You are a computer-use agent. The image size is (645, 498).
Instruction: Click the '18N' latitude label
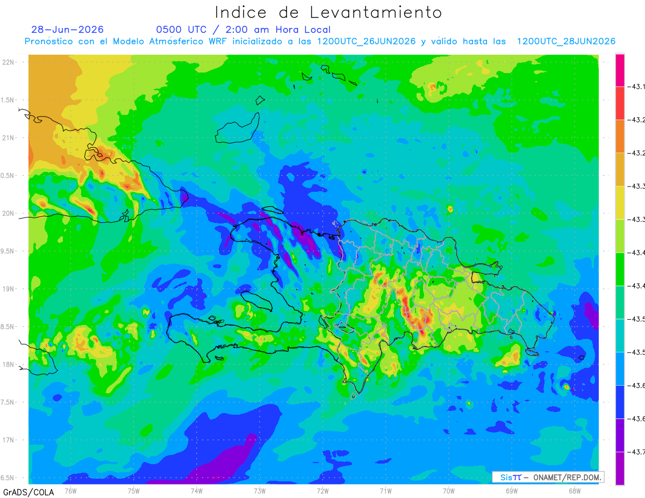[9, 365]
